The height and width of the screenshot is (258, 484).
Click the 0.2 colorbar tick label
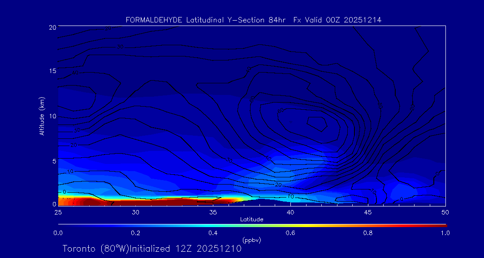click(135, 233)
